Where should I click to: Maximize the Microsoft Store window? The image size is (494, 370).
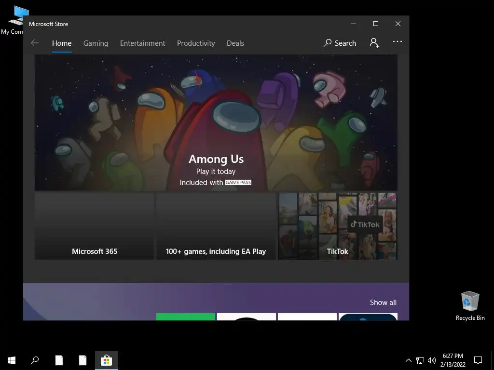(x=375, y=24)
